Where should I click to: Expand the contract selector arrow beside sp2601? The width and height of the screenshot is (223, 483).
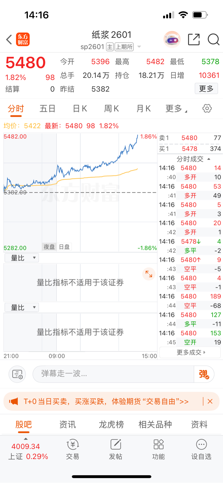click(x=139, y=47)
